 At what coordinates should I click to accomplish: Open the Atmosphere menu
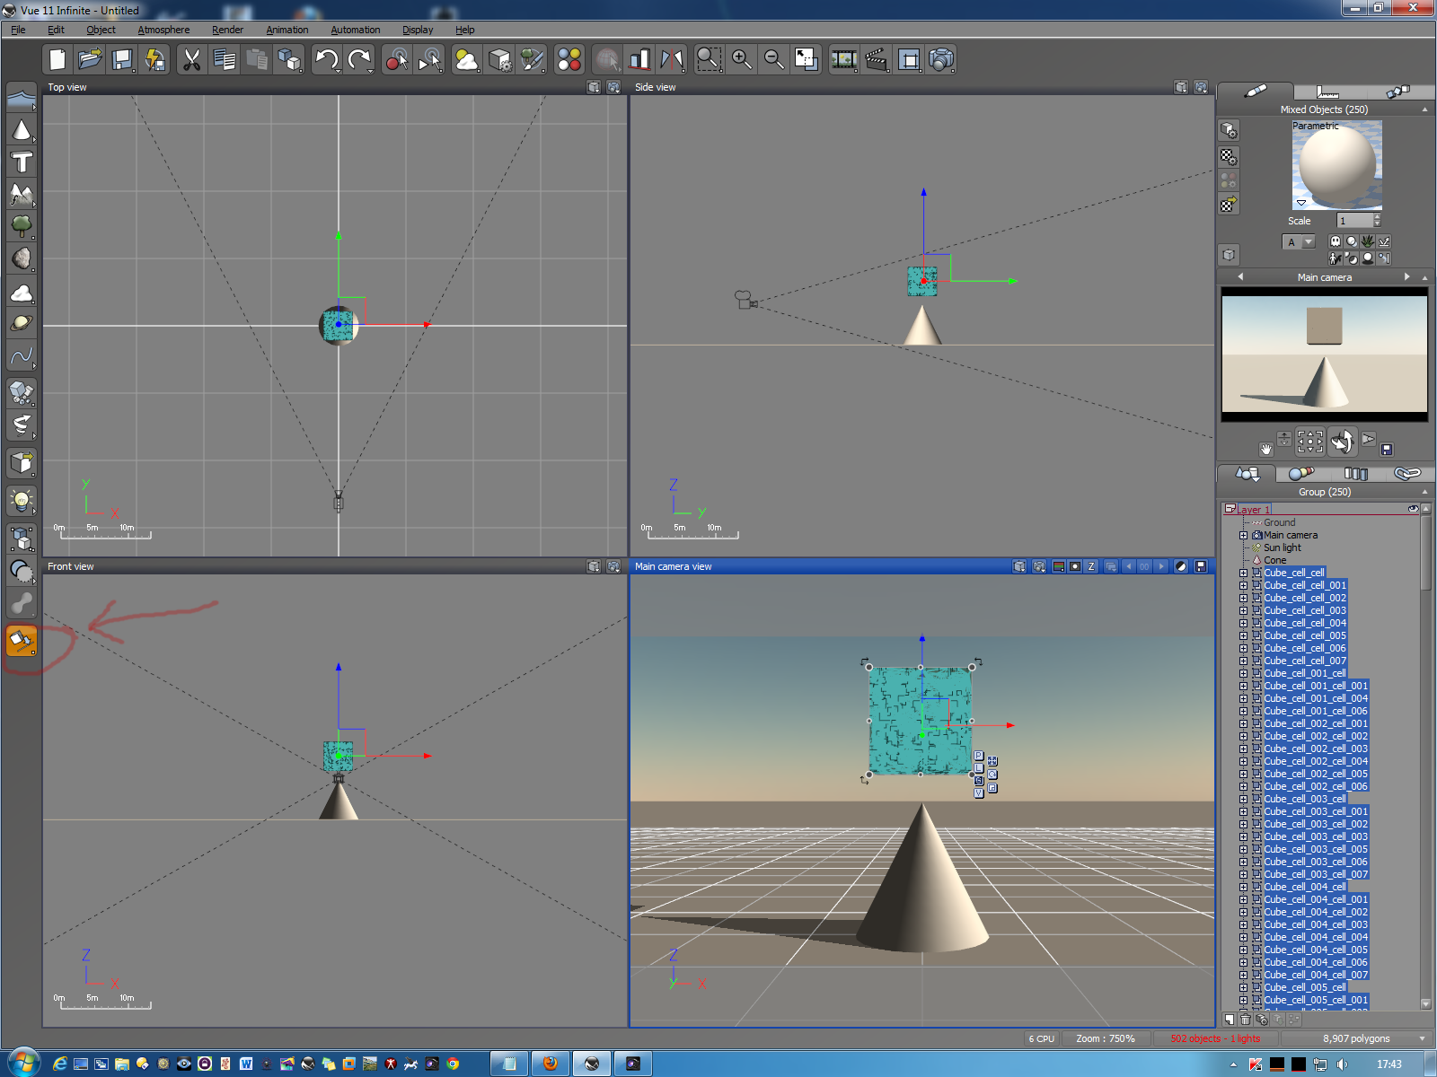(x=163, y=30)
